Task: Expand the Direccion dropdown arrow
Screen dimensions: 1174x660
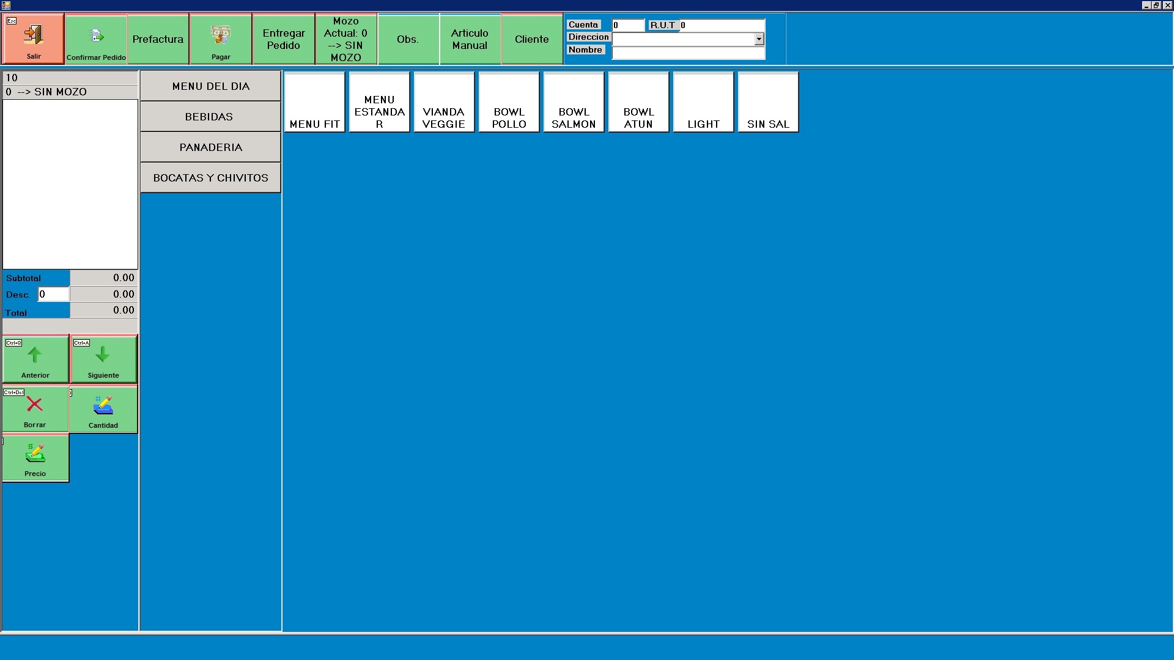Action: coord(759,39)
